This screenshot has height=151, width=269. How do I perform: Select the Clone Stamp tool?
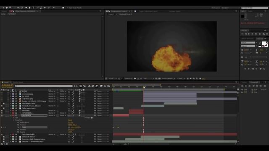pos(41,8)
